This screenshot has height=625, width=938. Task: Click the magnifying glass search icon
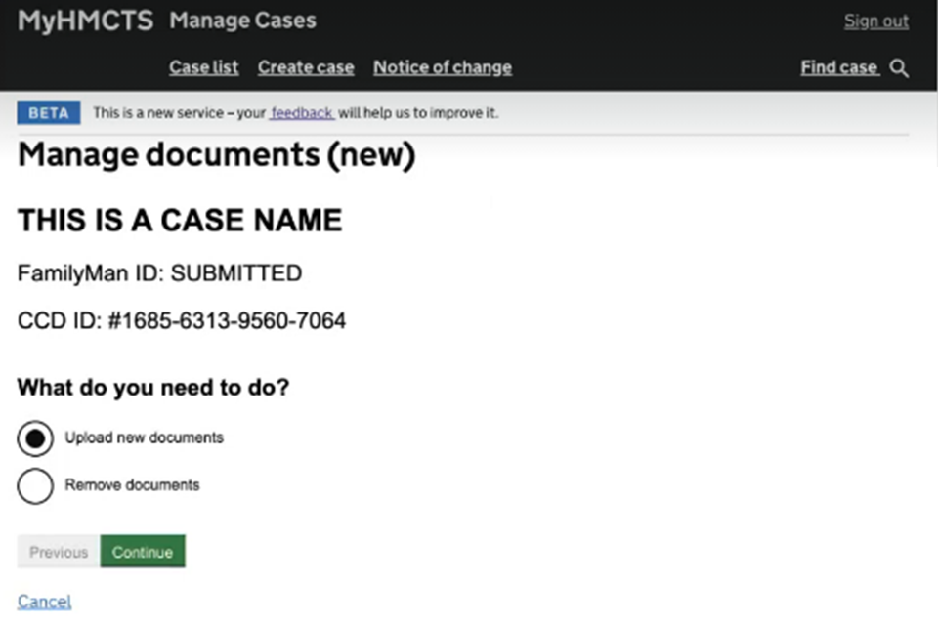[900, 68]
